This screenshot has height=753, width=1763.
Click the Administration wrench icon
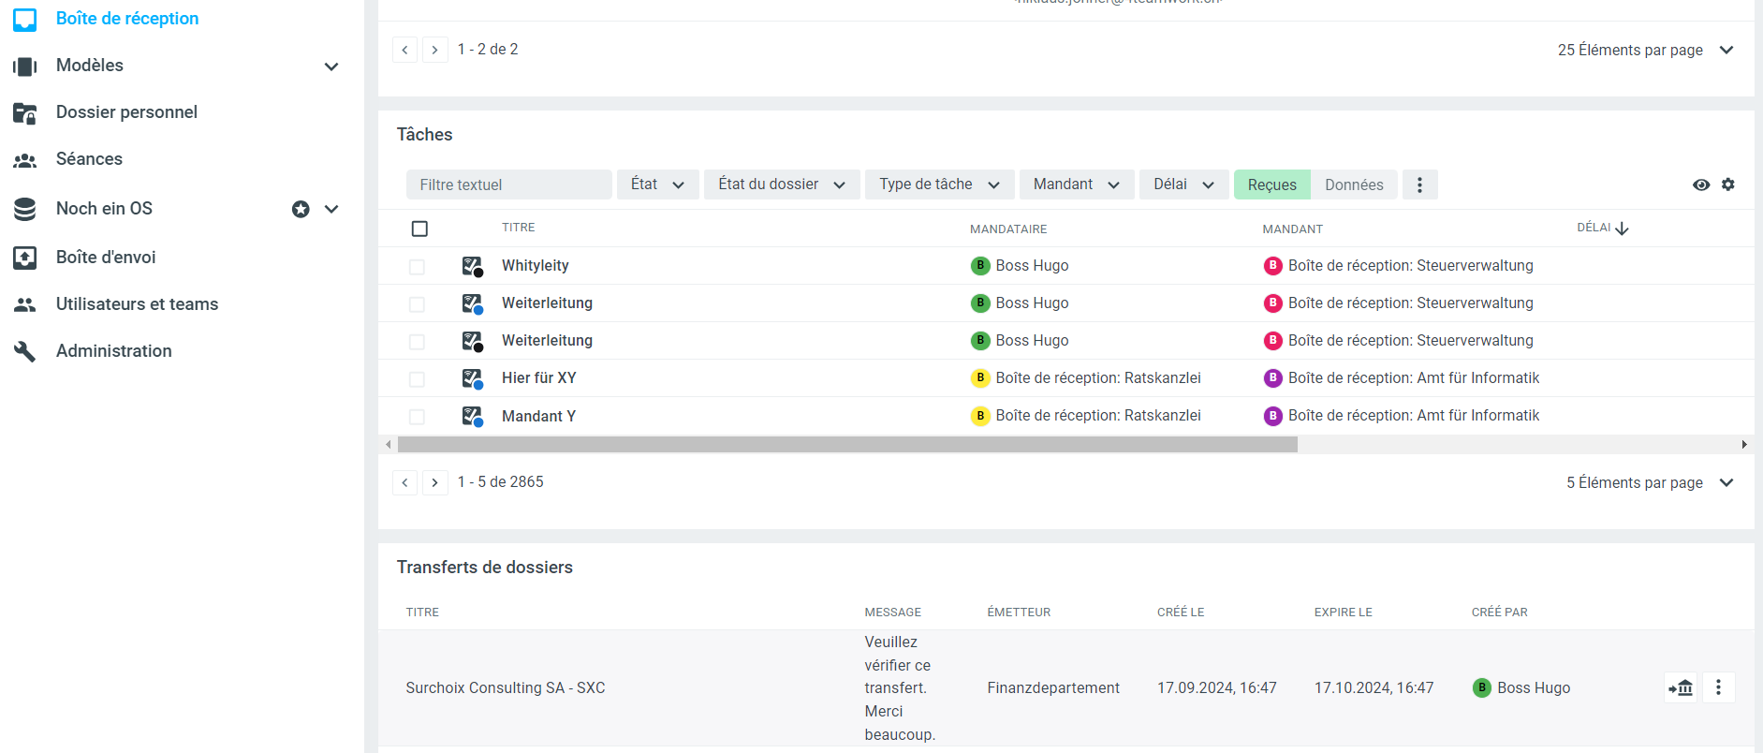point(25,351)
